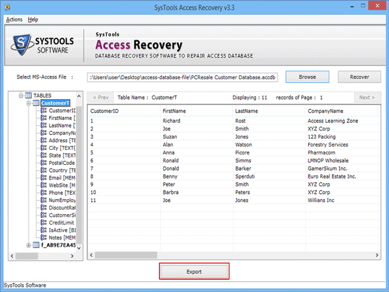Click the Phone field icon in tree

43,193
